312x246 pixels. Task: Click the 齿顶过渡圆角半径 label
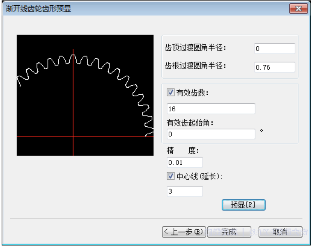[x=195, y=48]
